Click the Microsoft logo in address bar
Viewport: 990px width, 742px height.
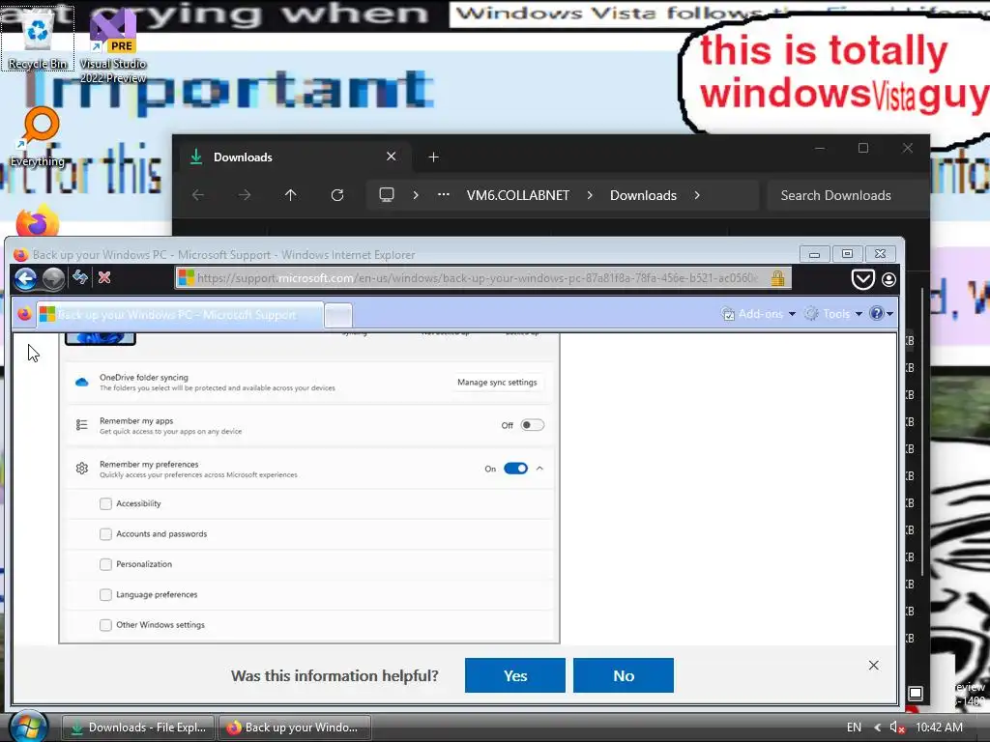(x=186, y=277)
